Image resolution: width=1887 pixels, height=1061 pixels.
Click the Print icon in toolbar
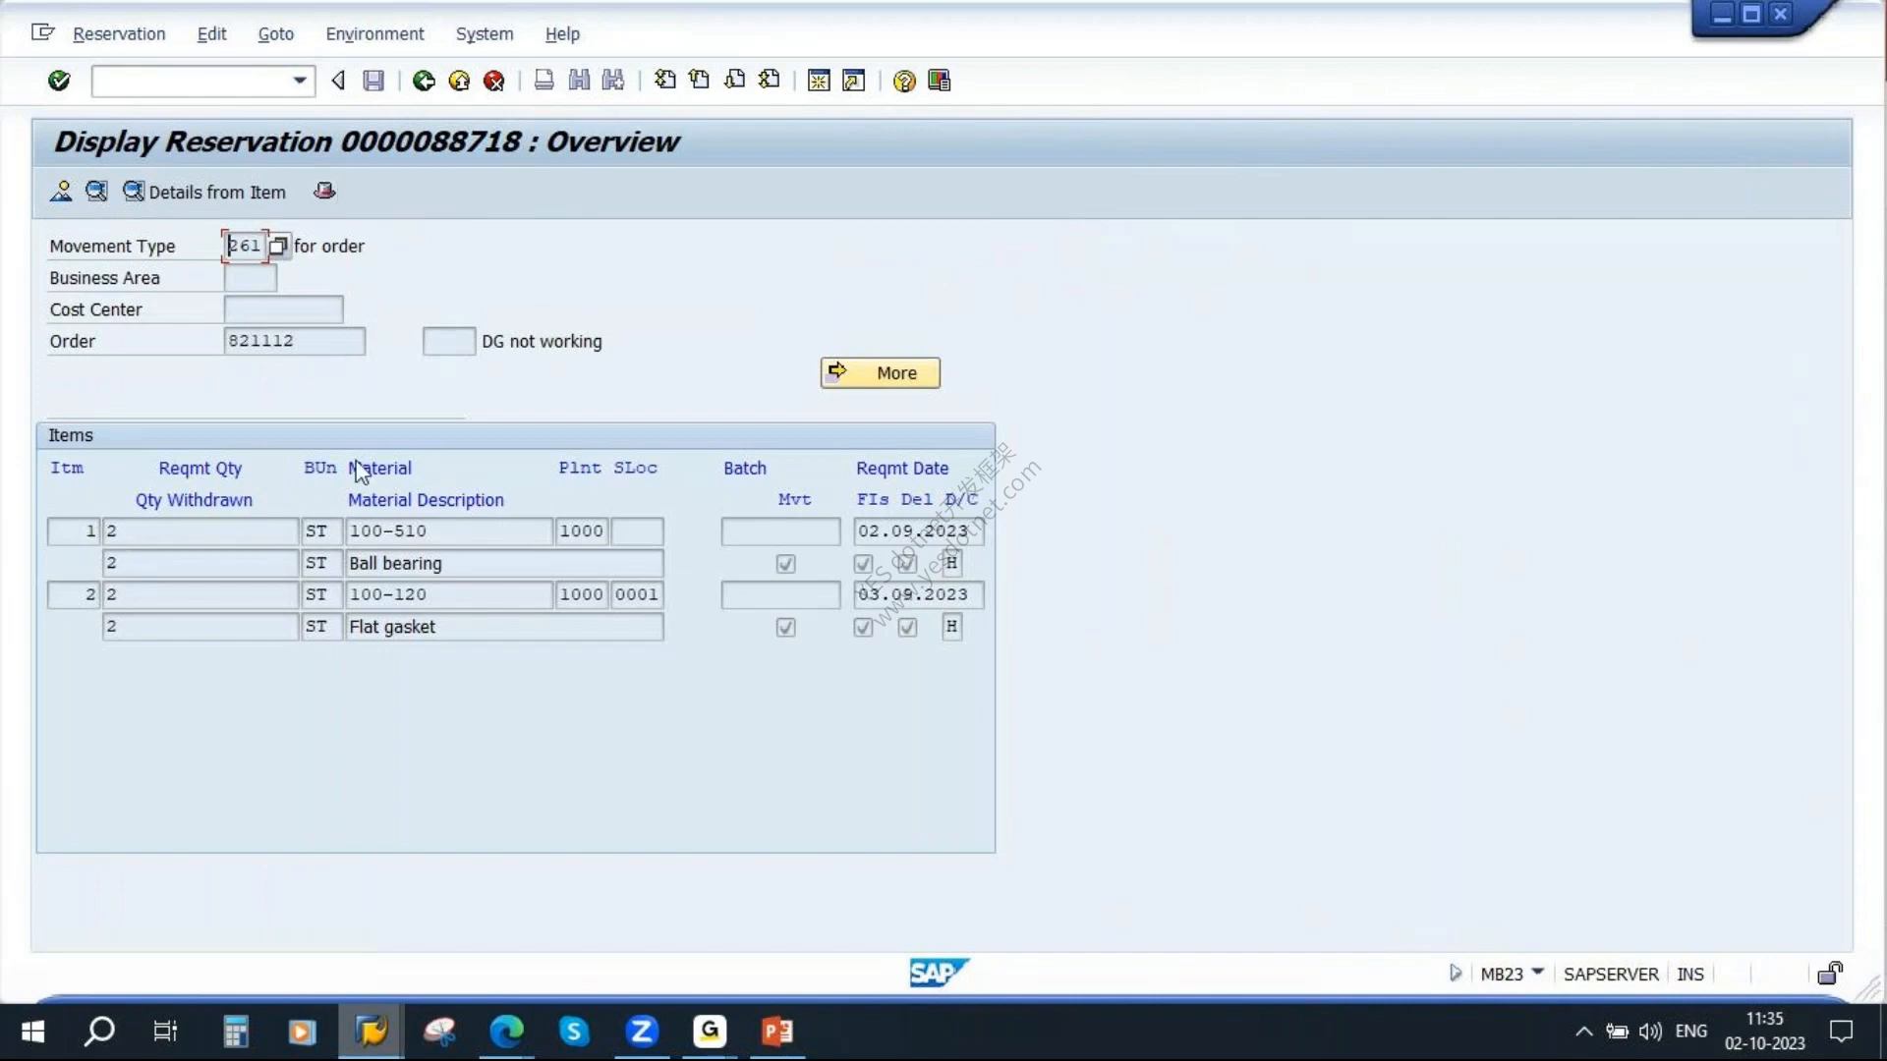coord(543,81)
